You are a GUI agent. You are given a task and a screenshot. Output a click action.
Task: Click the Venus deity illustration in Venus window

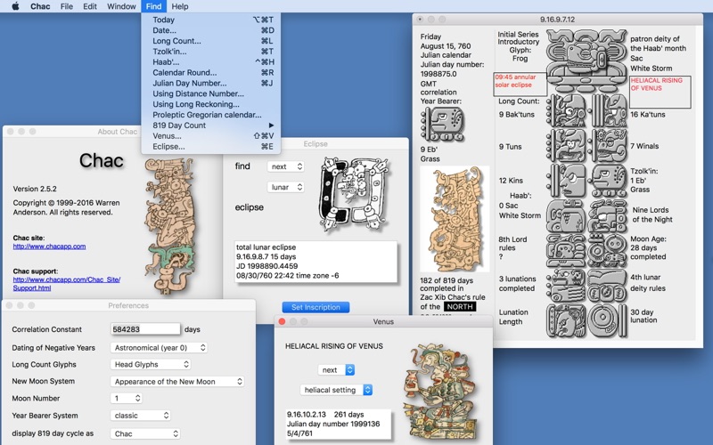click(x=439, y=392)
